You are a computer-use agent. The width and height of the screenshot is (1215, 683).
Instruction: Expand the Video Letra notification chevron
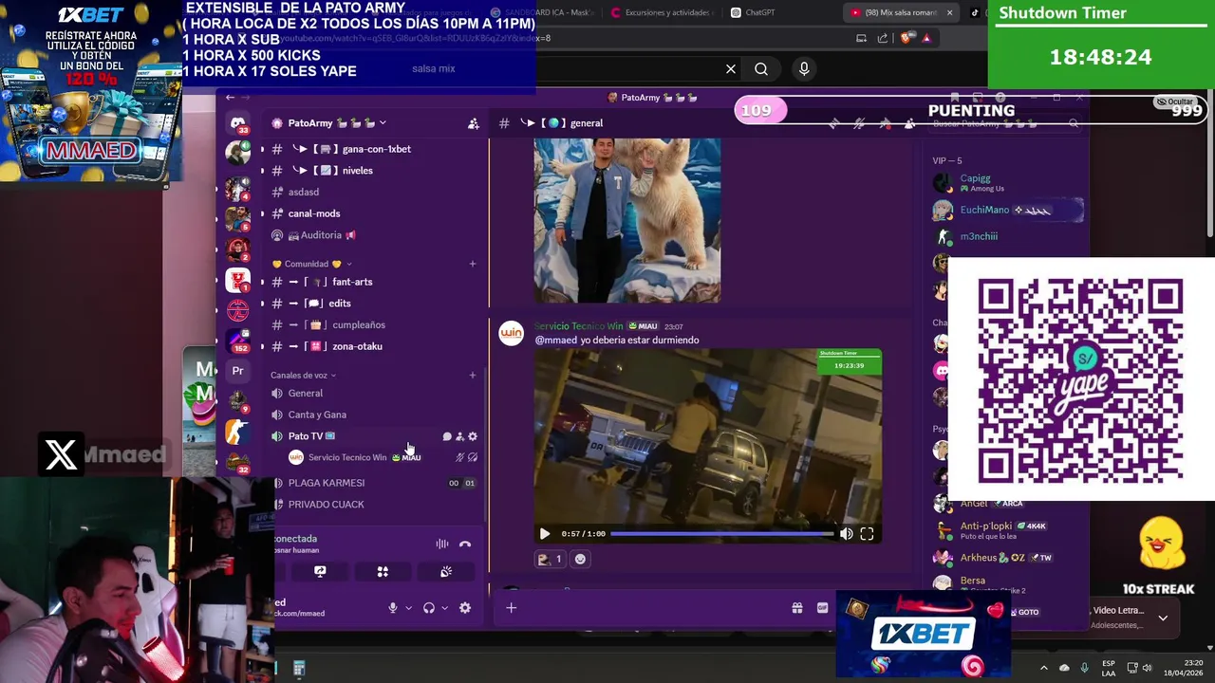click(1163, 618)
